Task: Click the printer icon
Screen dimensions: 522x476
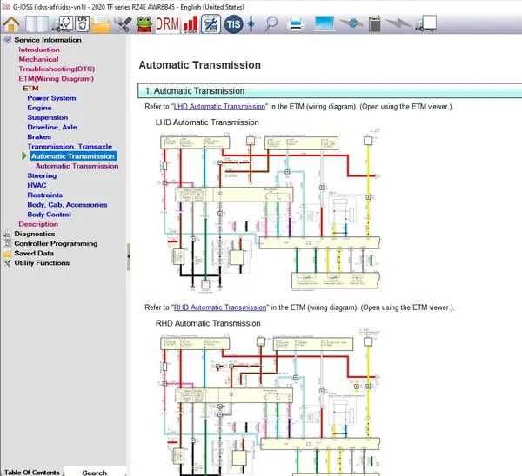Action: [296, 24]
